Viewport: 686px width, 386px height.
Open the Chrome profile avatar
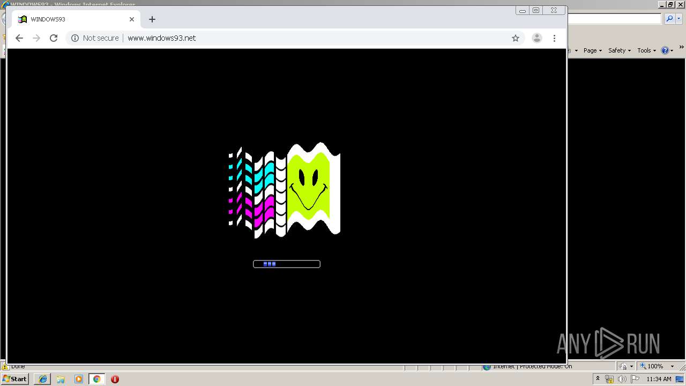click(x=536, y=38)
